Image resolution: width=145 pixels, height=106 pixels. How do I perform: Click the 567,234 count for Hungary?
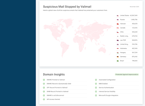[135, 53]
